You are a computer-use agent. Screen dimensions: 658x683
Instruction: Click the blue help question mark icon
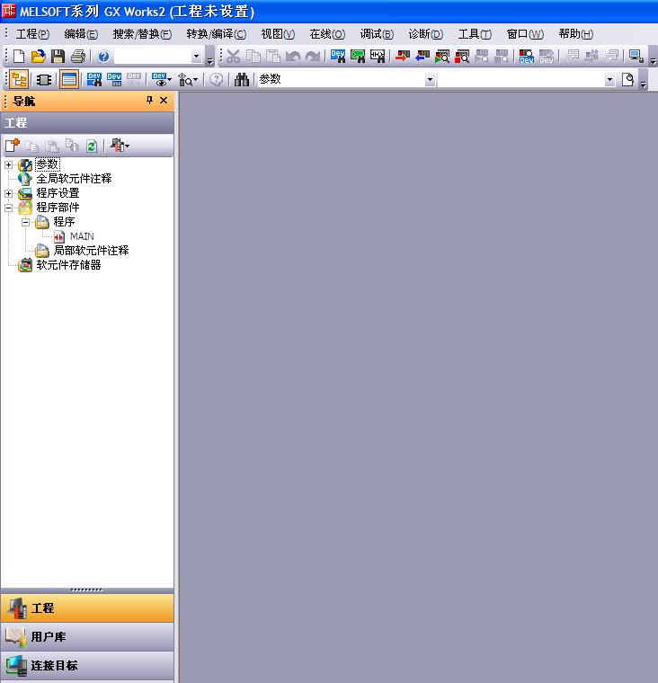(103, 56)
